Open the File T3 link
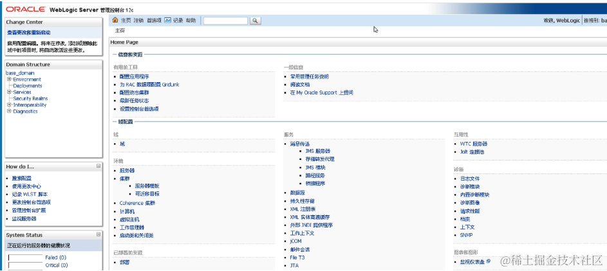 coord(297,257)
